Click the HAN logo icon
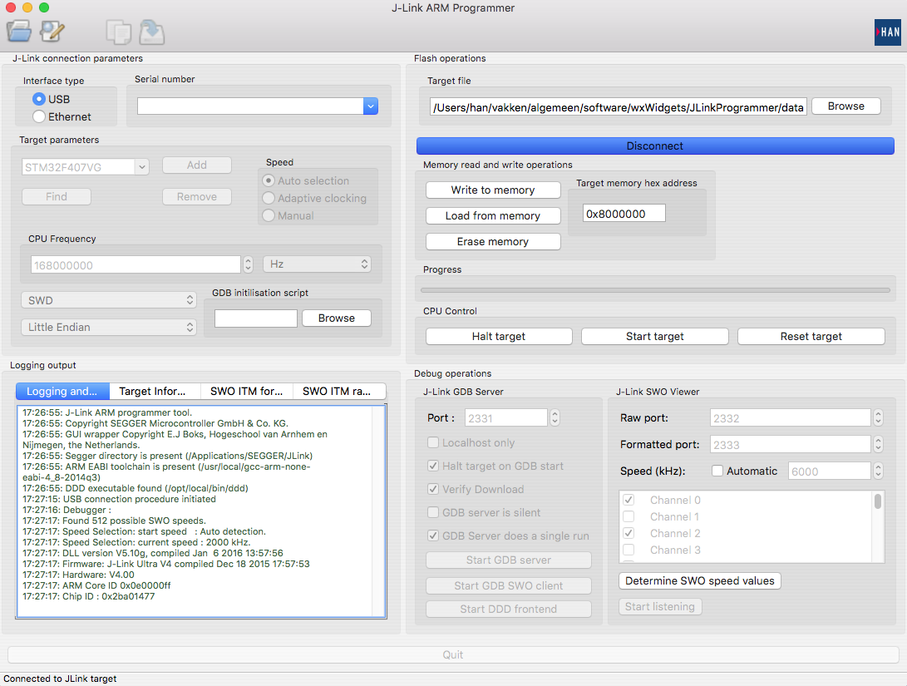The height and width of the screenshot is (686, 907). pyautogui.click(x=888, y=32)
